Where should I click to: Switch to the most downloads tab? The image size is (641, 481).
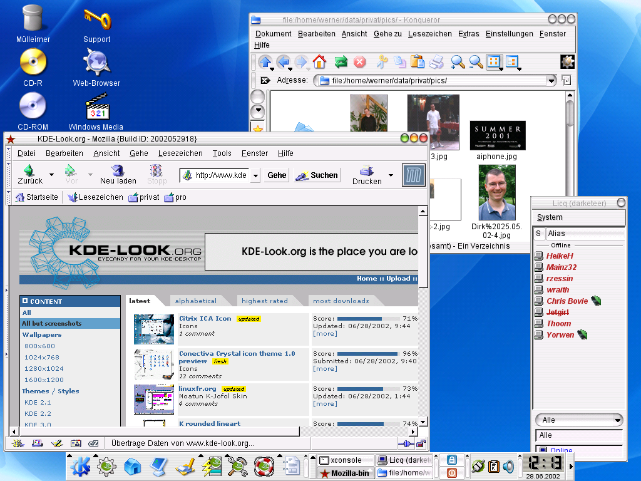tap(341, 301)
